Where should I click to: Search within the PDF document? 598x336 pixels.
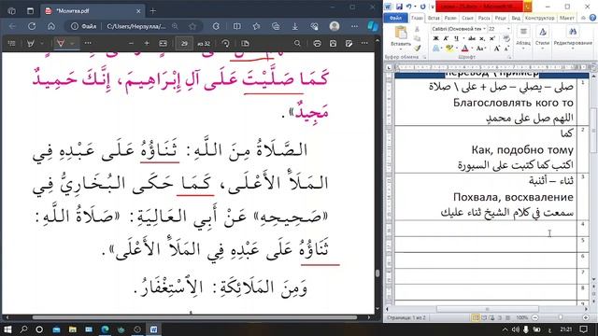tap(297, 44)
